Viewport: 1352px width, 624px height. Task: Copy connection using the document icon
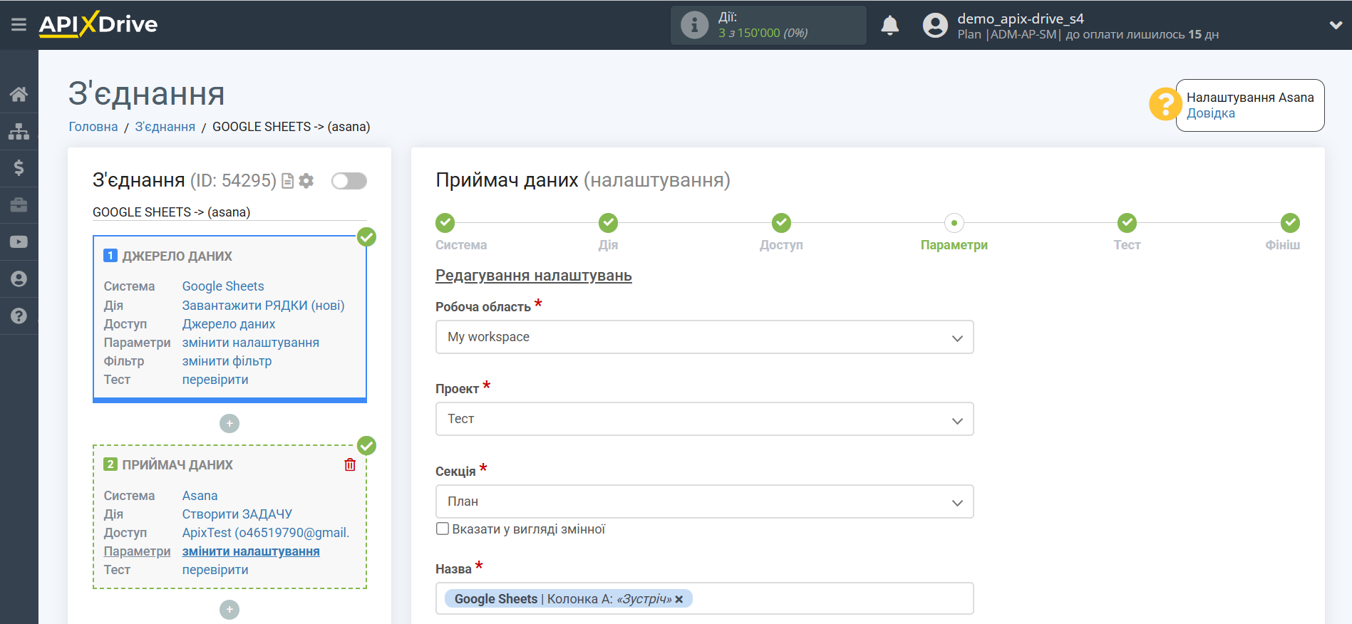(288, 181)
